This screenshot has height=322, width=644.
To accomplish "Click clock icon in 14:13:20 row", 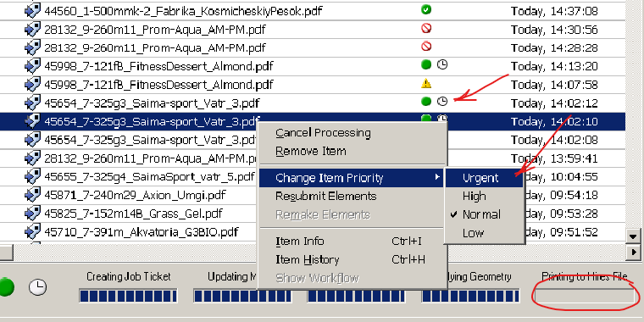I will click(x=442, y=64).
